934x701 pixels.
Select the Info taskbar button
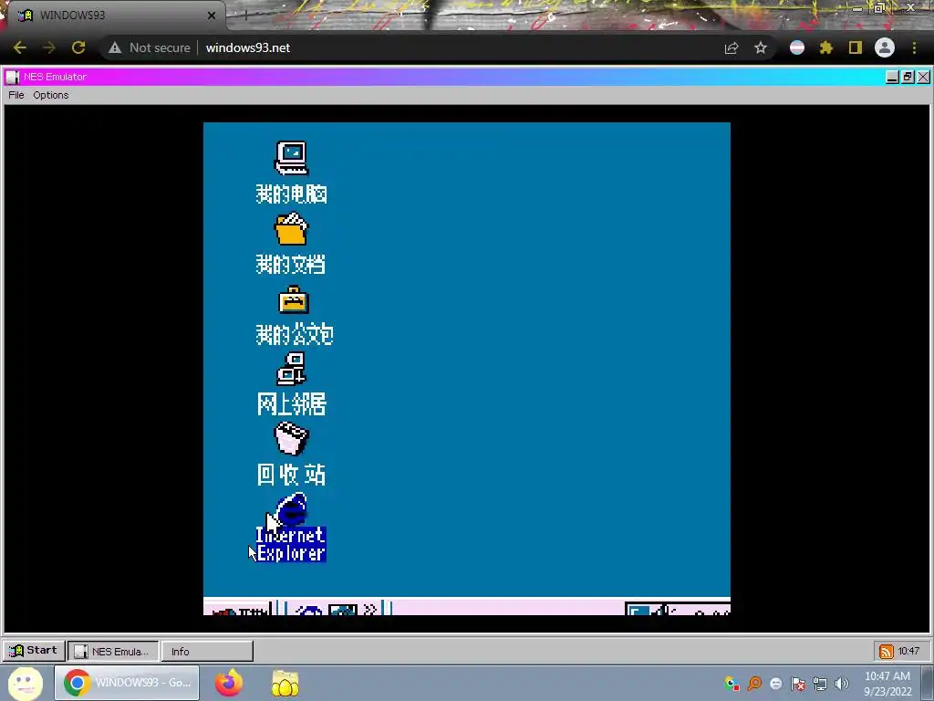[207, 651]
